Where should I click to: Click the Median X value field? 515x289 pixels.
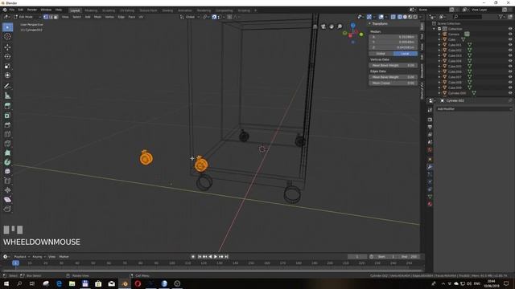pos(393,37)
